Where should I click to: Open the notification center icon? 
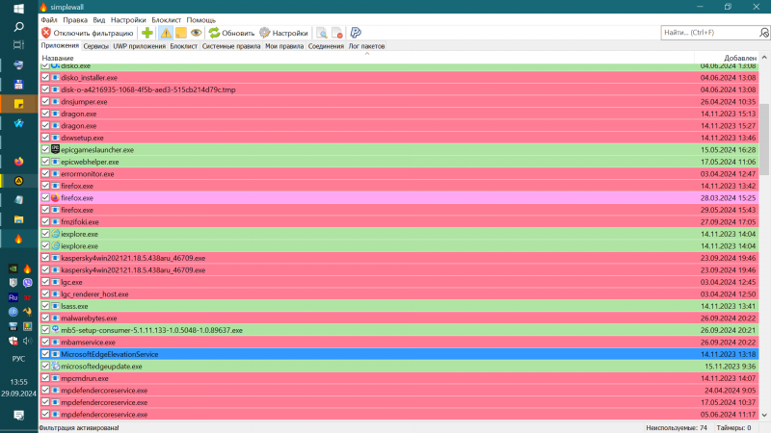(18, 416)
